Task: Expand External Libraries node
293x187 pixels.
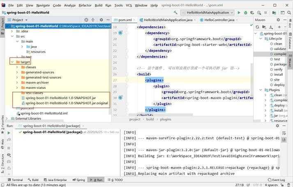Action: point(7,118)
